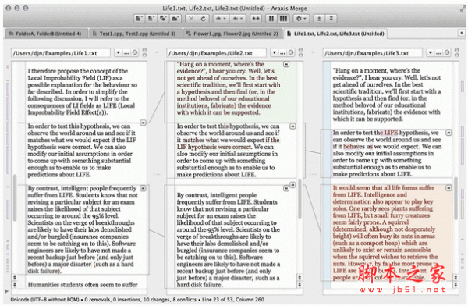This screenshot has width=468, height=306.
Task: Click the Life2 pane vertical scrollbar thumb
Action: click(x=300, y=198)
